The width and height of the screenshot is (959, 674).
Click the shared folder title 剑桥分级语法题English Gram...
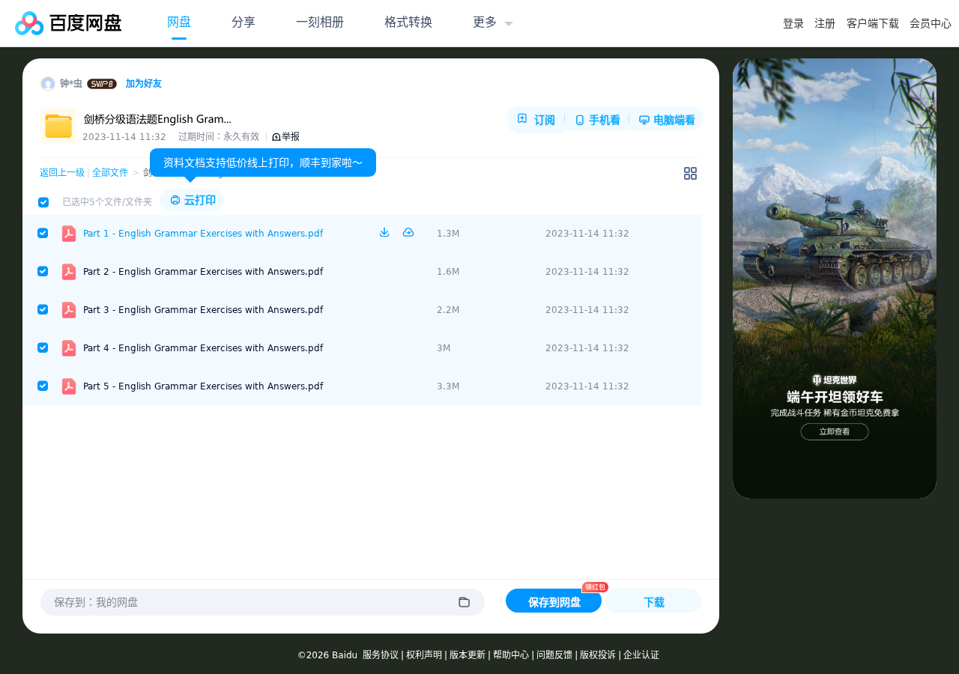[157, 119]
